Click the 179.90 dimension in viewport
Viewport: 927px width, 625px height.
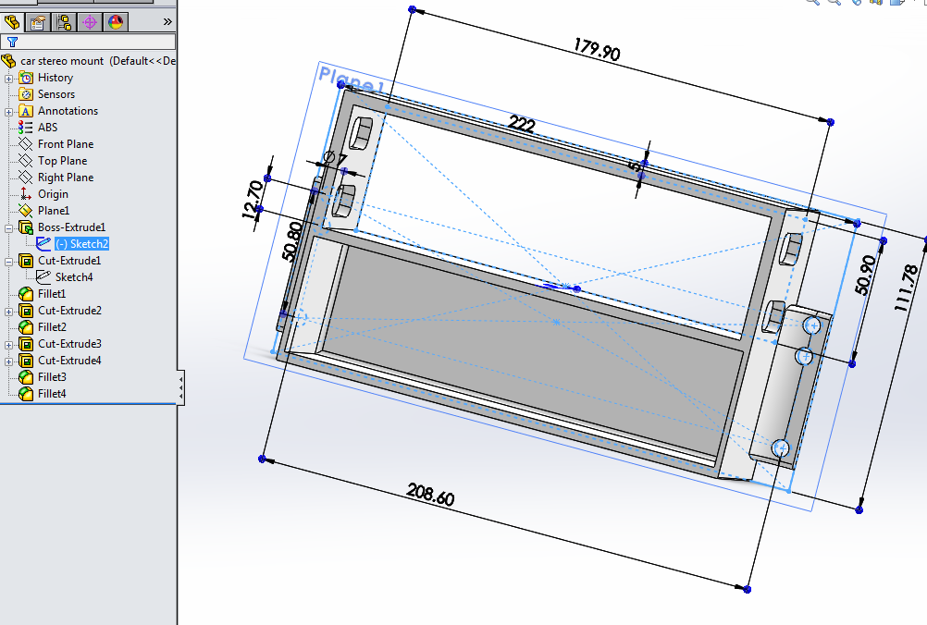pos(596,50)
